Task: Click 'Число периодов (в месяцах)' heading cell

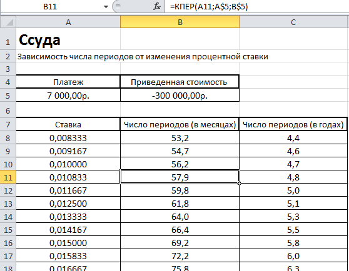Action: pos(180,124)
